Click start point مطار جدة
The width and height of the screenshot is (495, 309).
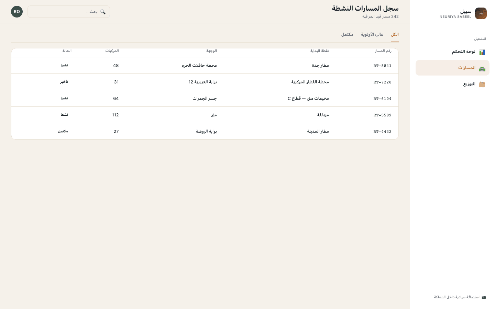click(x=320, y=66)
